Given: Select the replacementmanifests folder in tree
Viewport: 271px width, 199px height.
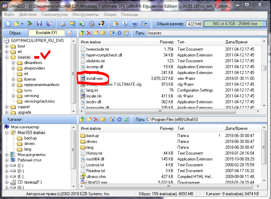Looking at the screenshot, I should [x=42, y=85].
